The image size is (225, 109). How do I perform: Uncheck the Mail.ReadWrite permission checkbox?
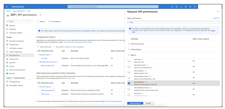pos(129,83)
